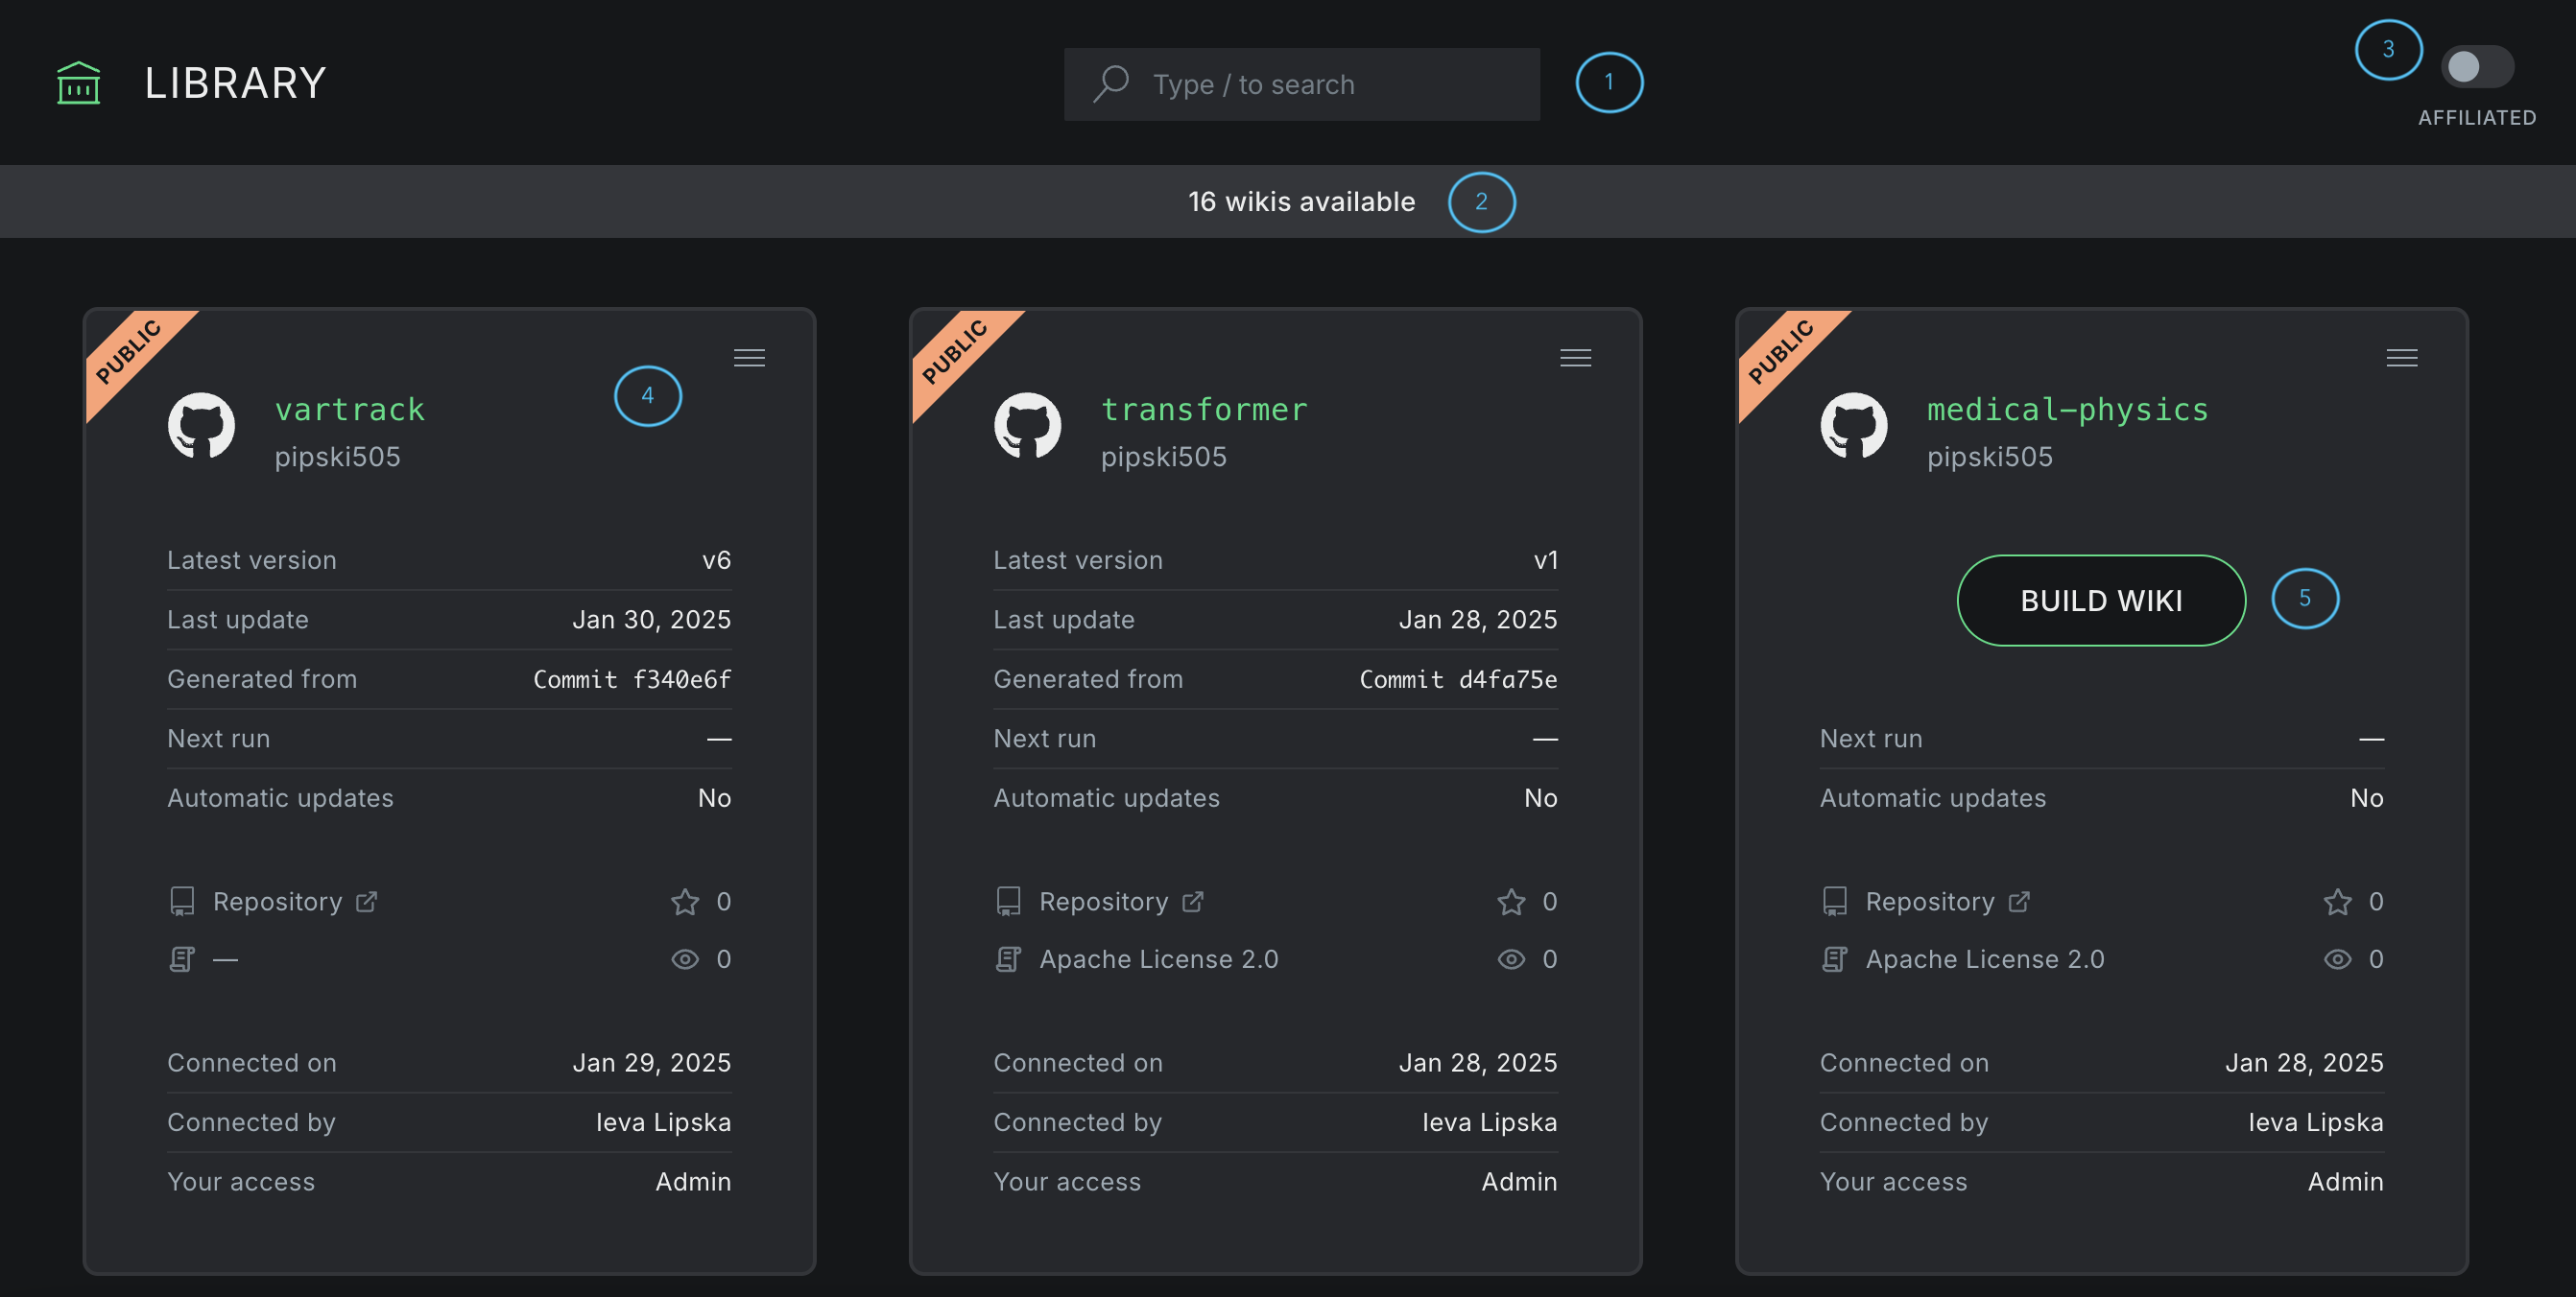Screen dimensions: 2576x1297
Task: Click the Library building icon
Action: (78, 83)
